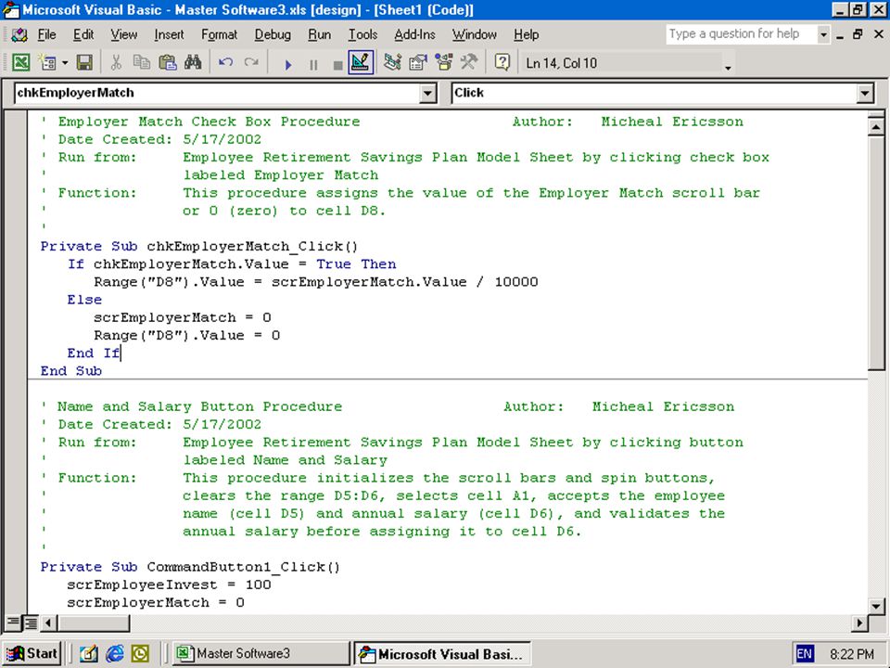Click the vertical scrollbar up arrow
This screenshot has width=890, height=668.
(876, 127)
